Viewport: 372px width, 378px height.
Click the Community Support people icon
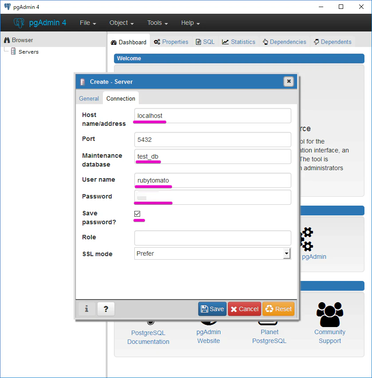tap(330, 314)
